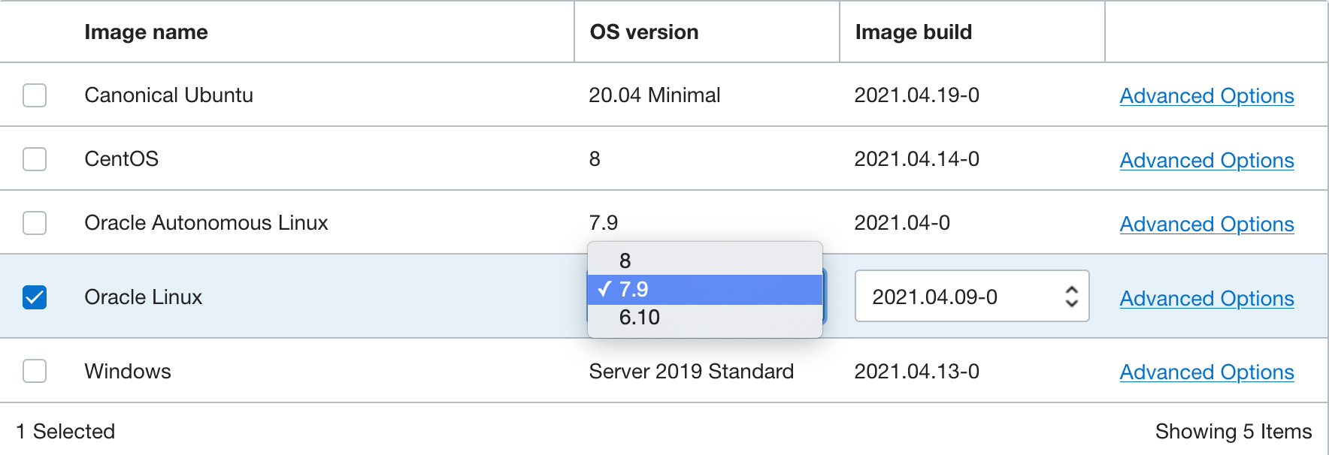Click the Windows row name
This screenshot has width=1329, height=455.
click(128, 372)
